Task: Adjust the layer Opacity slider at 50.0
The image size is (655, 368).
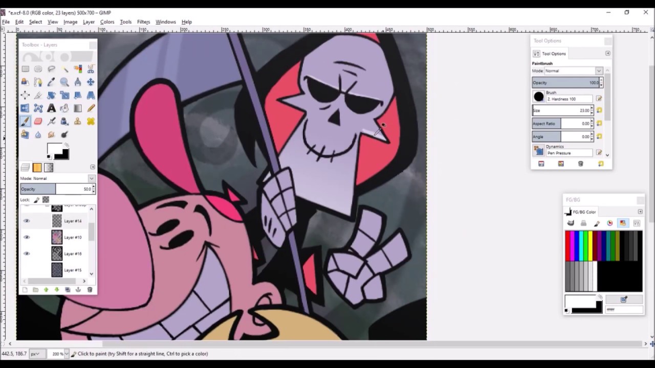Action: point(57,189)
